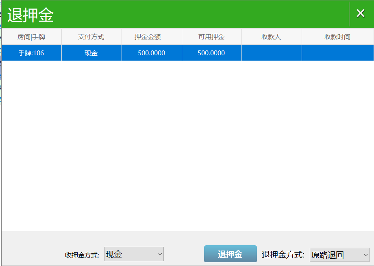The width and height of the screenshot is (374, 266).
Task: Click the 支付方式 column header
Action: point(91,37)
